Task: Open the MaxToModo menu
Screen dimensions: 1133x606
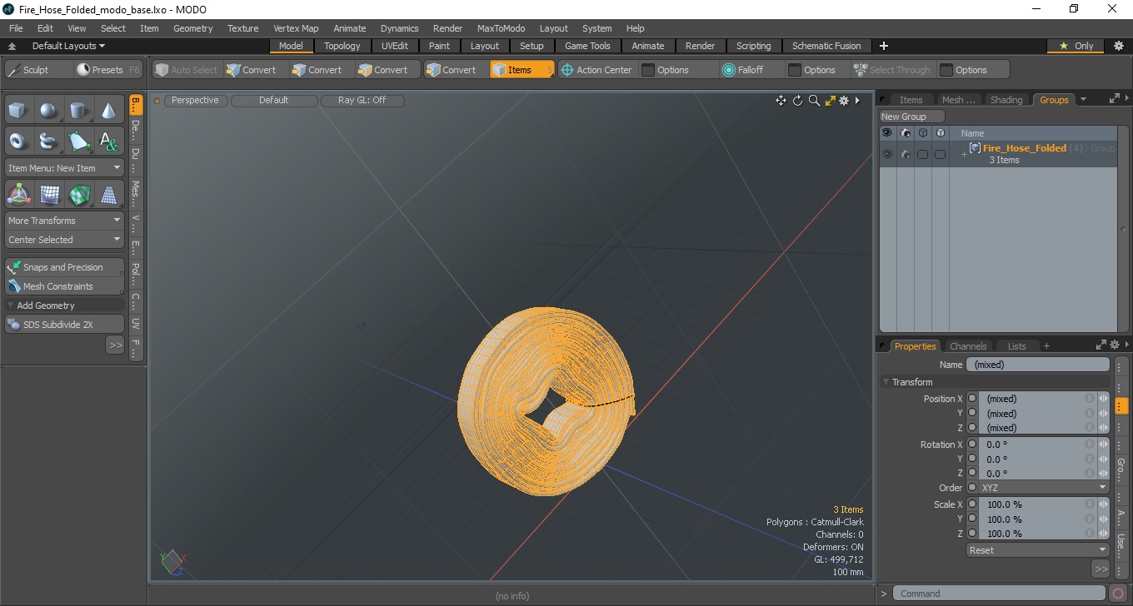Action: click(x=501, y=28)
